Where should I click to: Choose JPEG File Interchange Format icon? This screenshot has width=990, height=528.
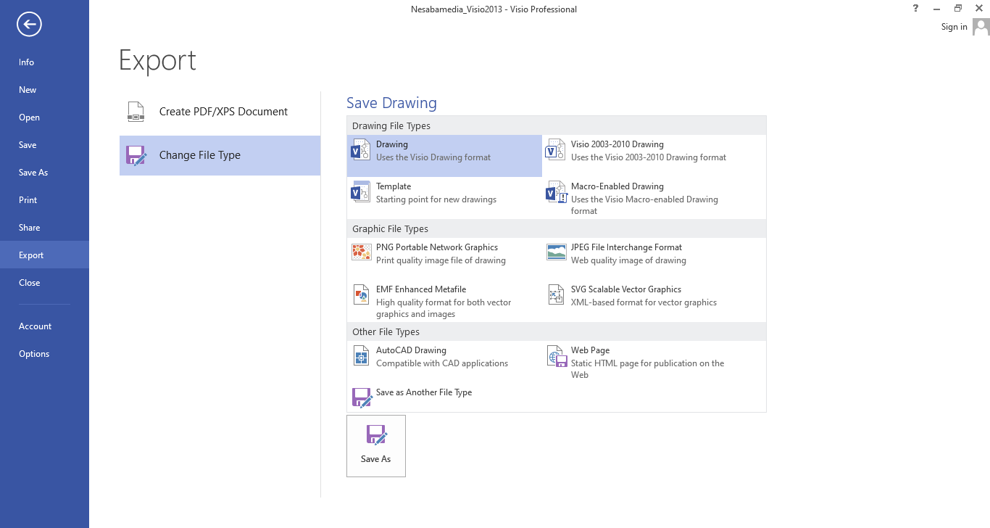click(x=556, y=252)
